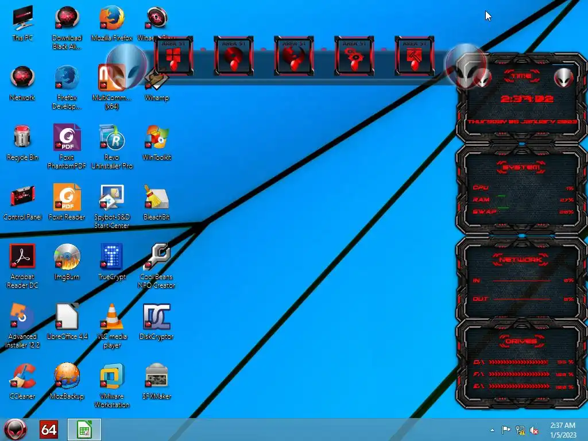Launch Firefox Developer Edition shortcut
The image size is (588, 441).
click(x=67, y=87)
